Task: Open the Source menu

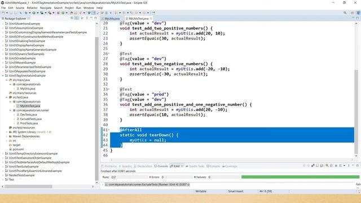Action: click(x=20, y=8)
